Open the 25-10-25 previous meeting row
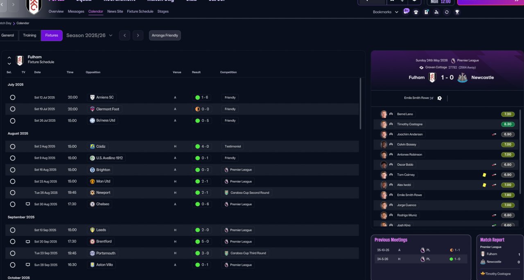This screenshot has height=280, width=524. [421, 250]
